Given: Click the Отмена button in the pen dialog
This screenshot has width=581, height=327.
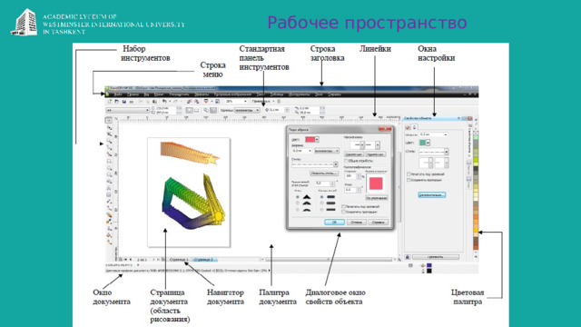Looking at the screenshot, I should pos(357,222).
